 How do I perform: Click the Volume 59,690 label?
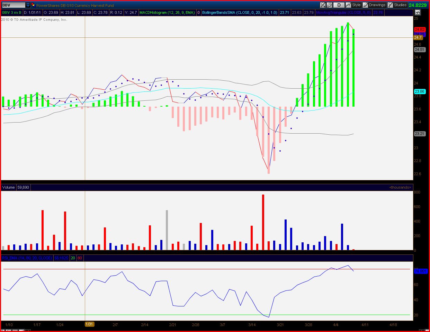(x=16, y=187)
